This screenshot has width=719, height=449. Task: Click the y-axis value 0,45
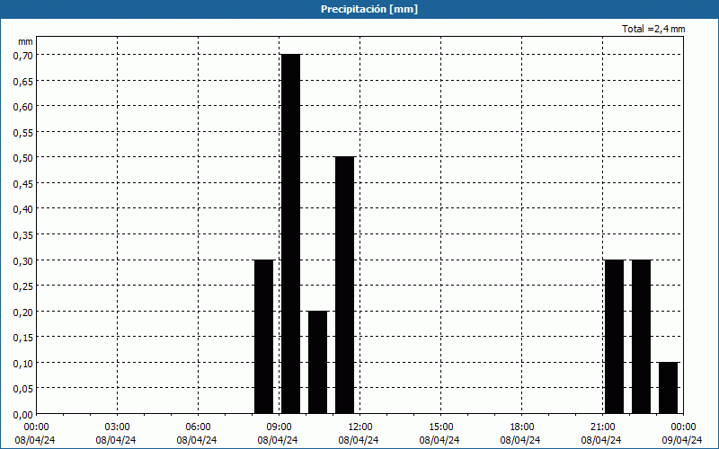point(23,184)
